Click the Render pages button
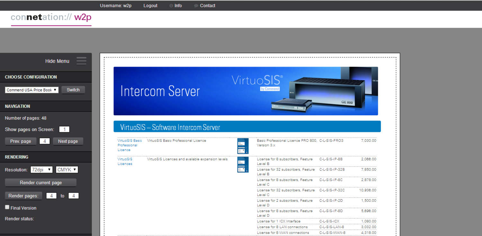 23,196
